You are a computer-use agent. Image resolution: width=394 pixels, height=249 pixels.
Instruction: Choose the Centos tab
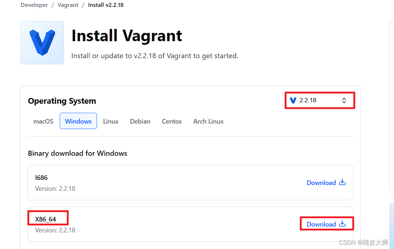171,121
